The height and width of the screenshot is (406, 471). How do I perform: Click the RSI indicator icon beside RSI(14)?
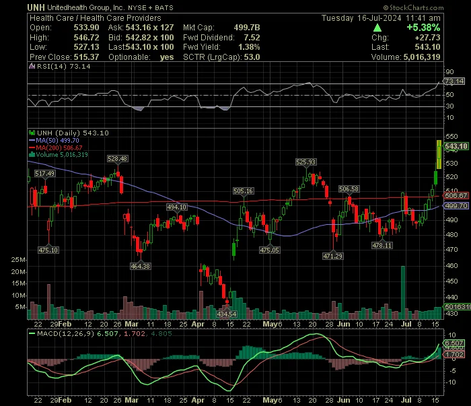pos(32,66)
